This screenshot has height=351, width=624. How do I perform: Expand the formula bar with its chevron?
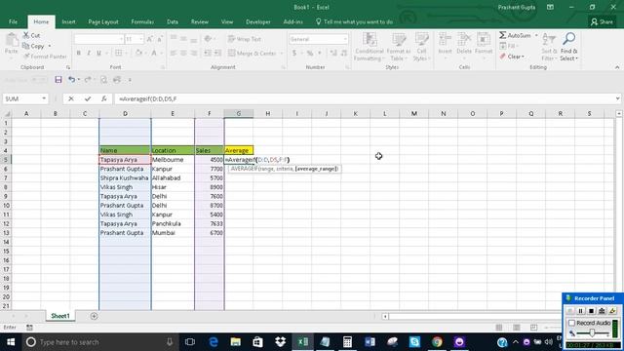[x=617, y=98]
